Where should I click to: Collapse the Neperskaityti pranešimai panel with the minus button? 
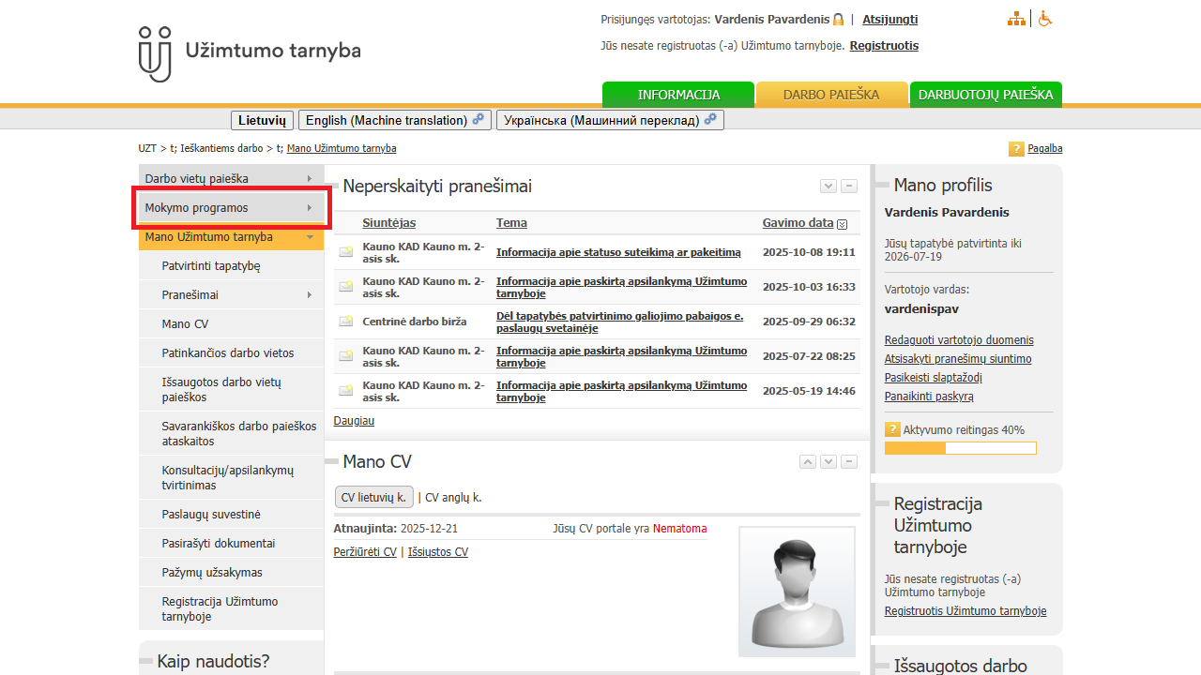click(849, 187)
